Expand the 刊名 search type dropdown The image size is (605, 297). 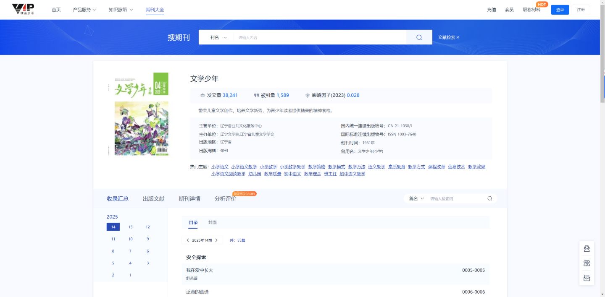[x=218, y=37]
